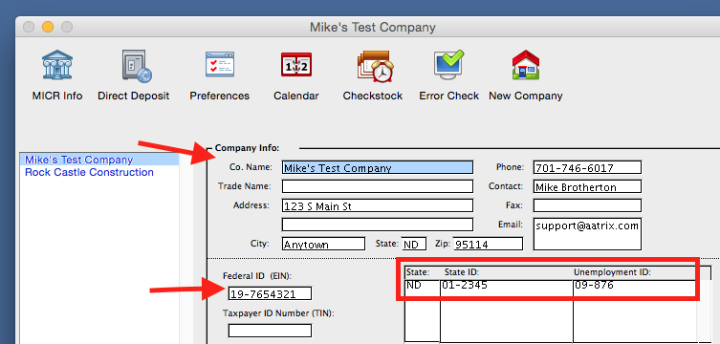The image size is (720, 344).
Task: Click the empty second address line field
Action: tap(378, 225)
